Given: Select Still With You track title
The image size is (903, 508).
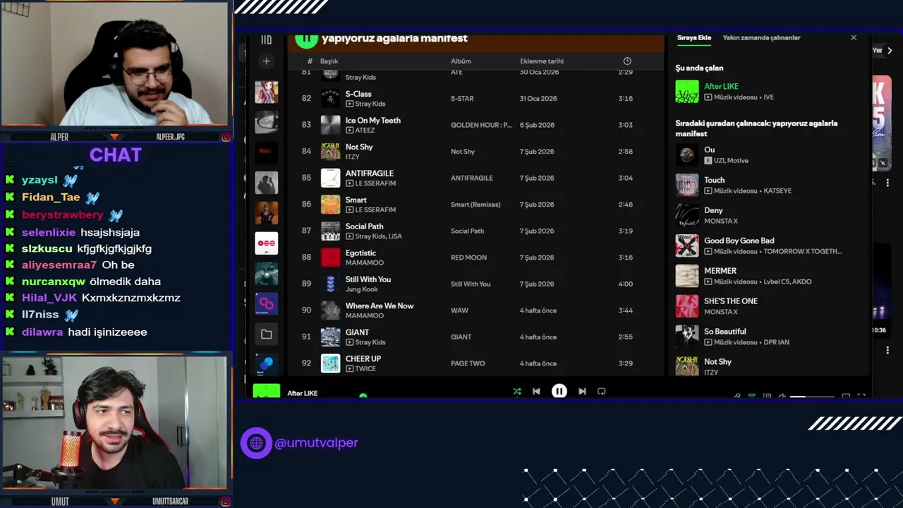Looking at the screenshot, I should (368, 279).
